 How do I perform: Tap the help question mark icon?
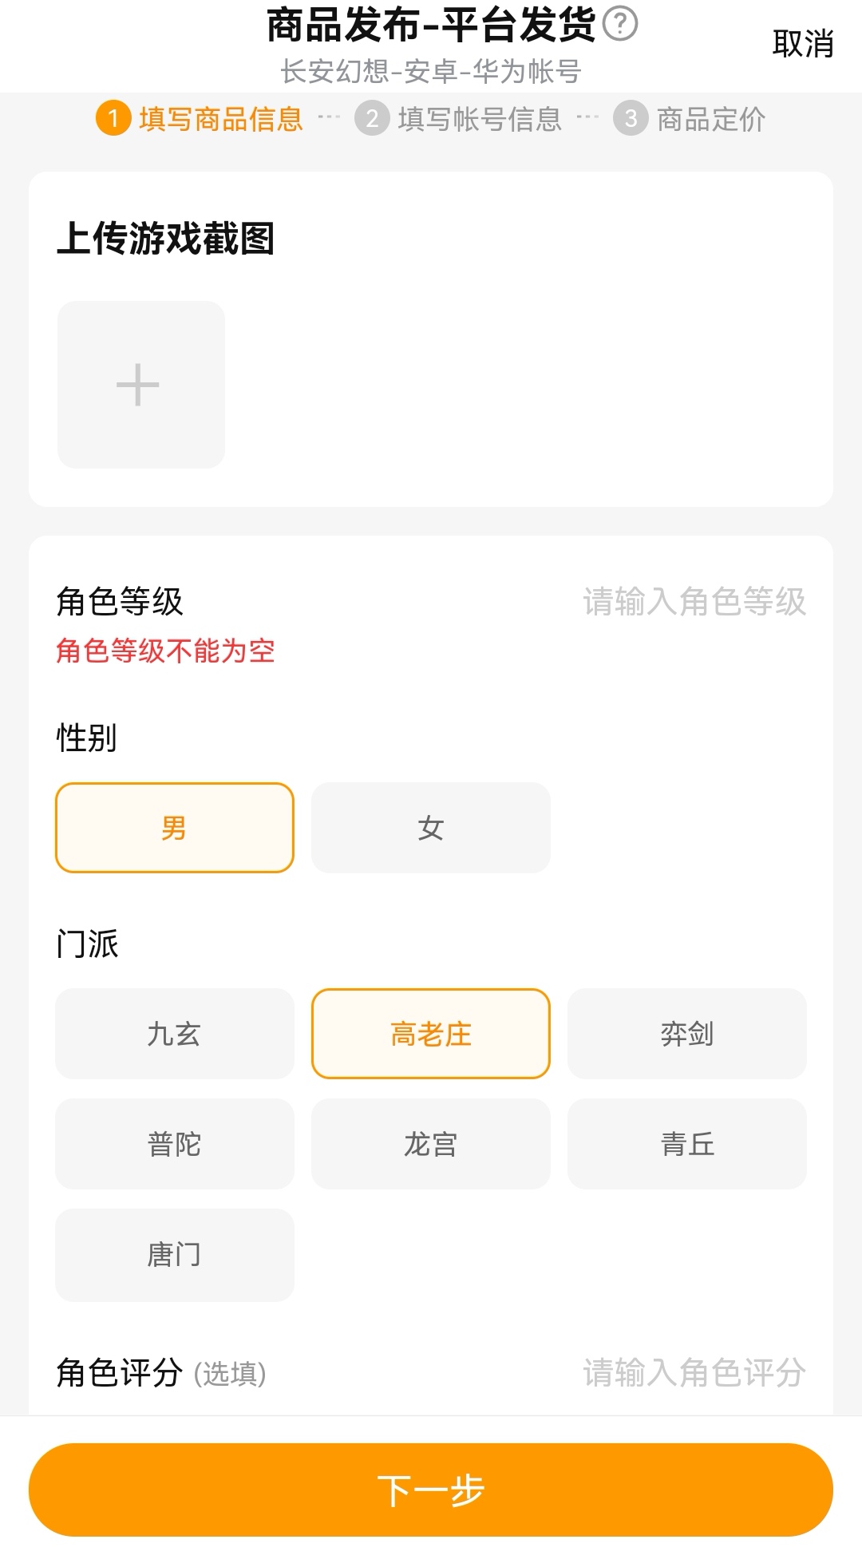point(620,24)
